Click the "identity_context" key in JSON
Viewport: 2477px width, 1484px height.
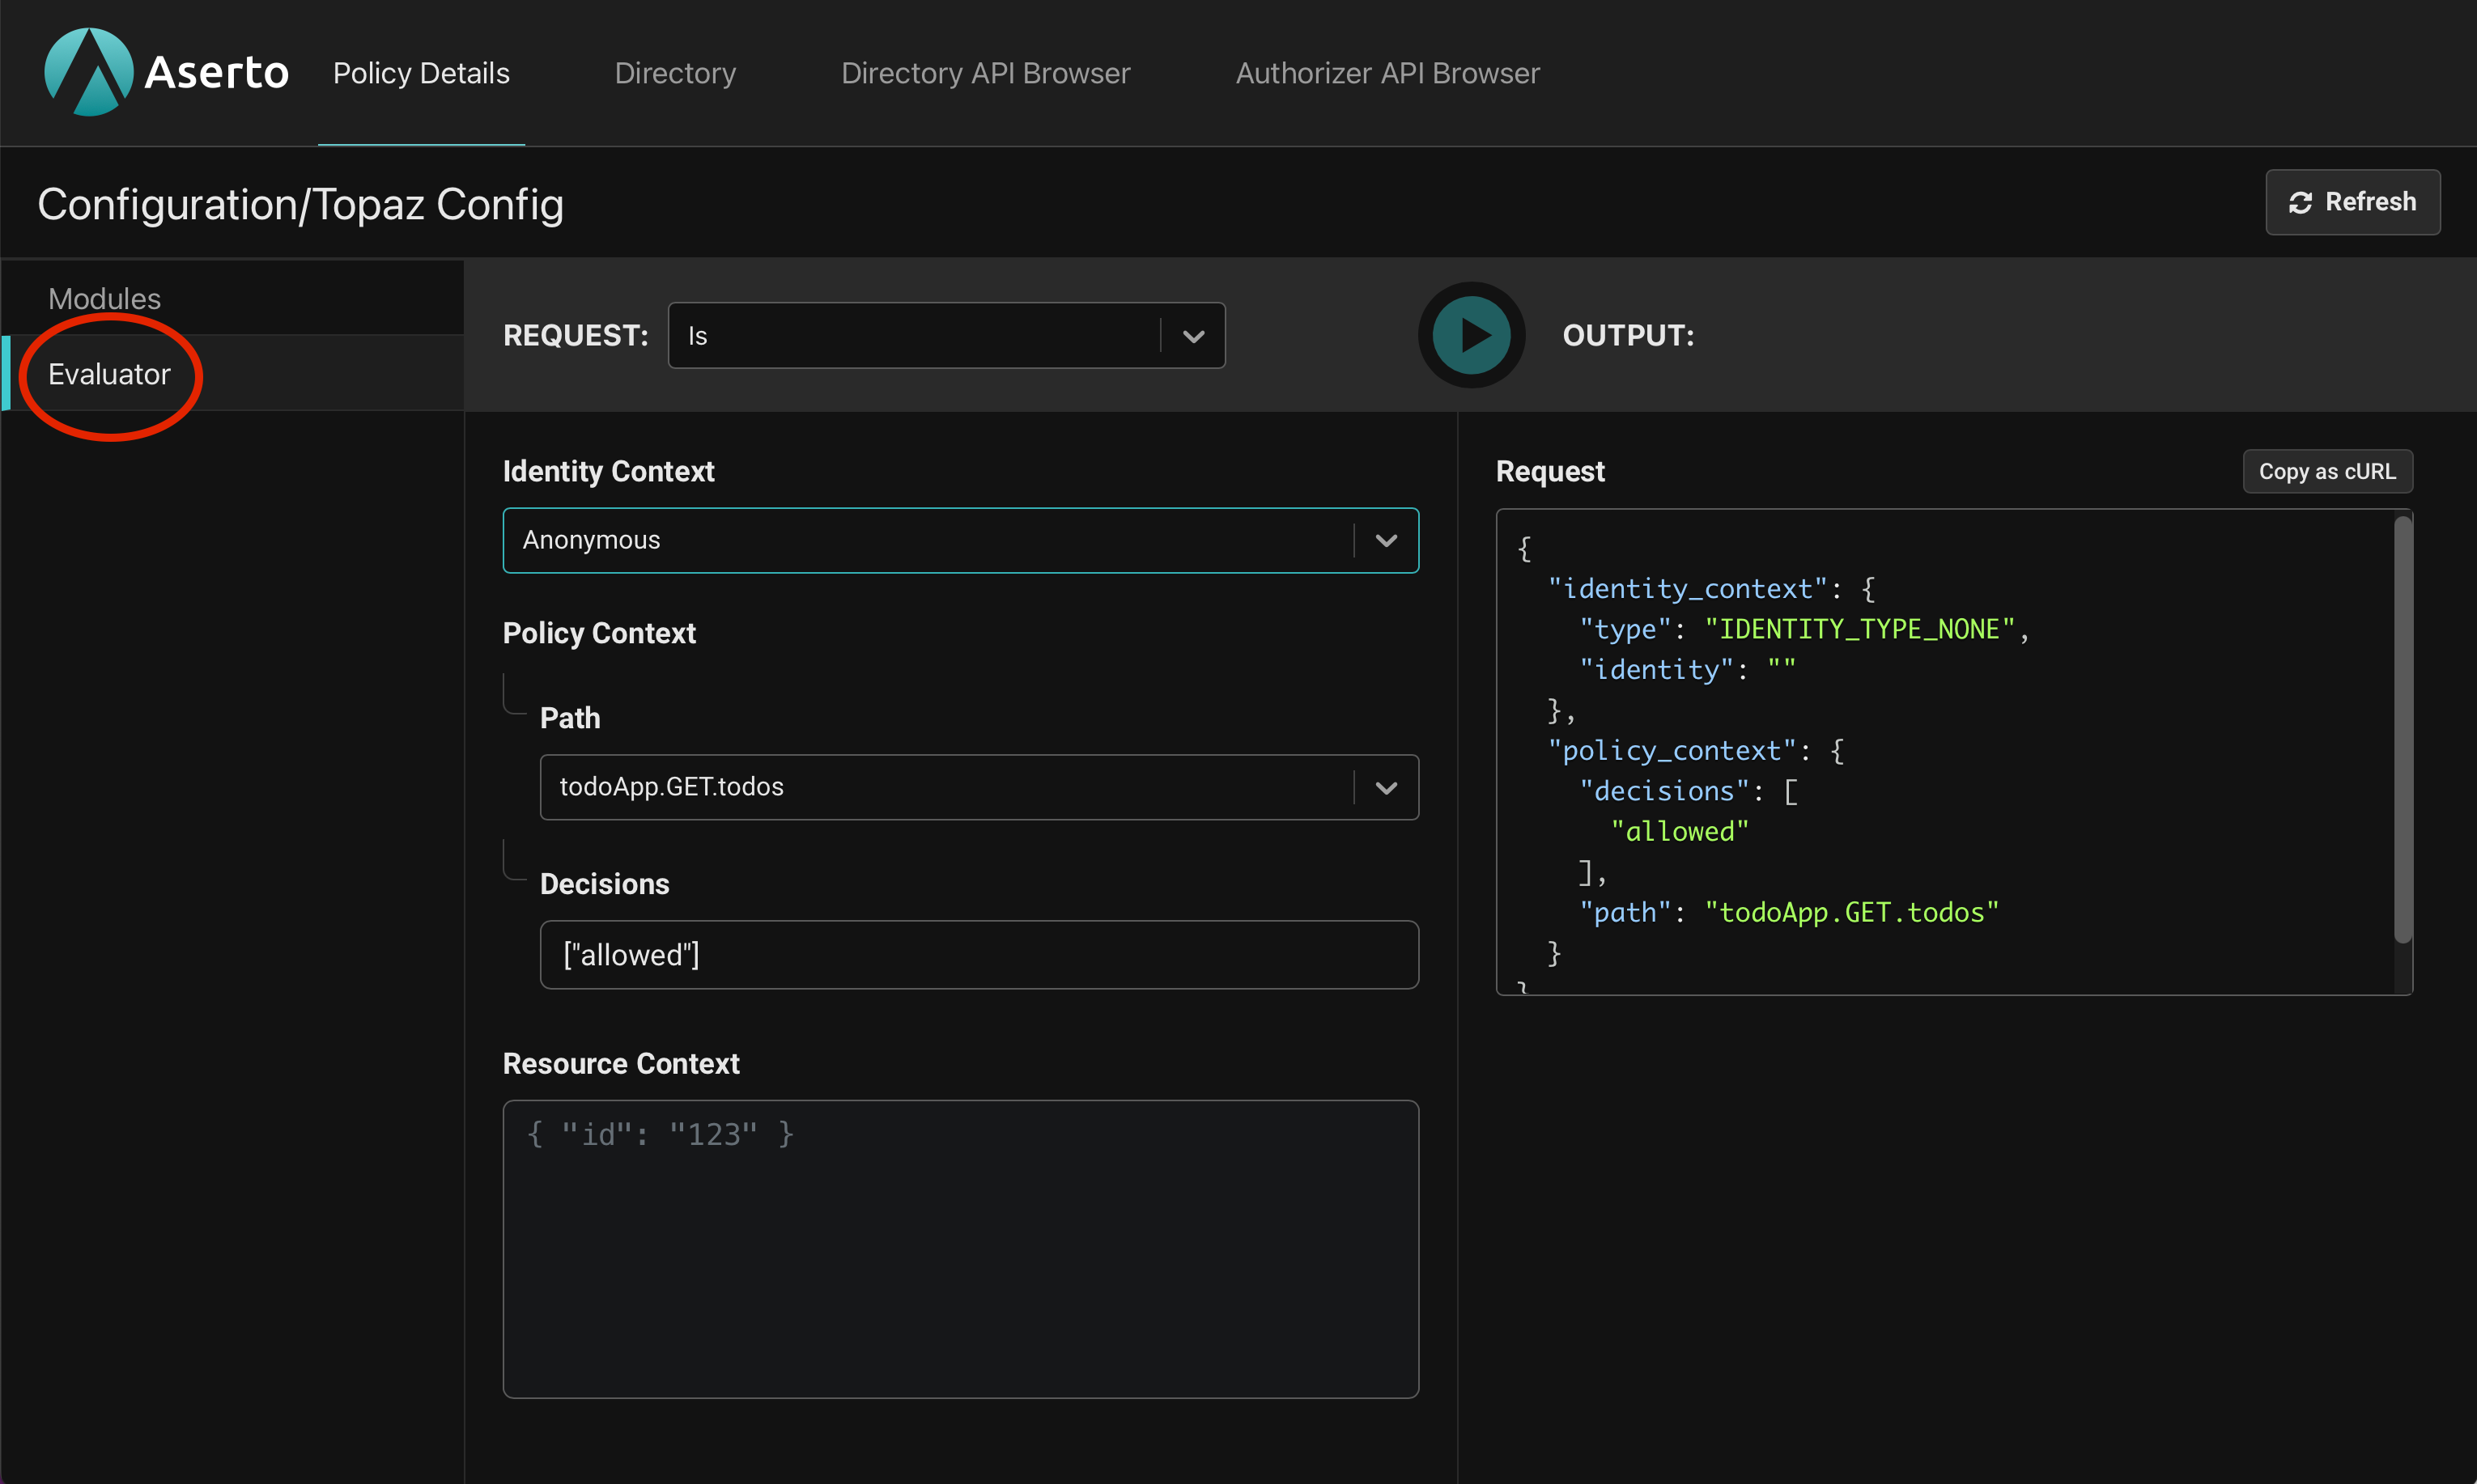tap(1688, 588)
